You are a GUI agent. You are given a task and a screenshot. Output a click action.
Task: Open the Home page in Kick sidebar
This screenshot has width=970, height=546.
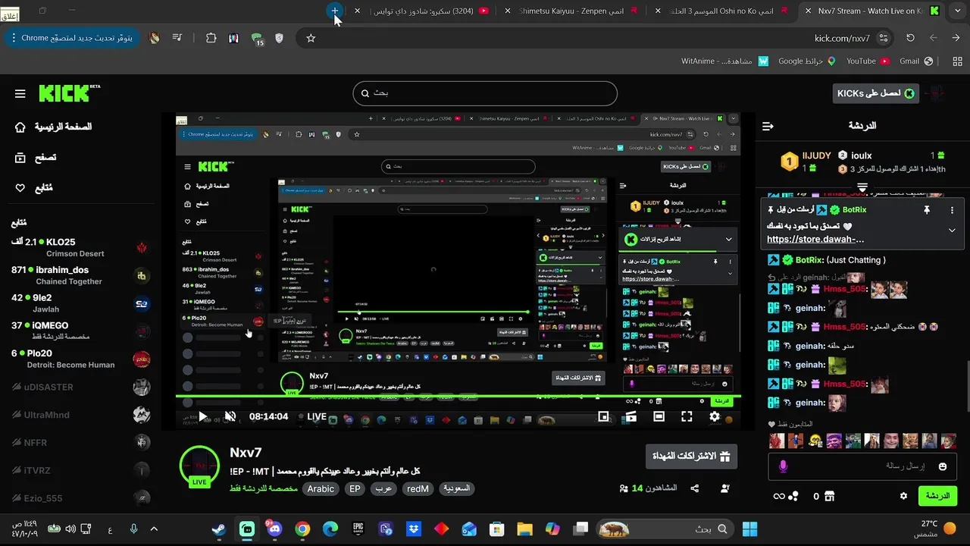click(x=55, y=127)
